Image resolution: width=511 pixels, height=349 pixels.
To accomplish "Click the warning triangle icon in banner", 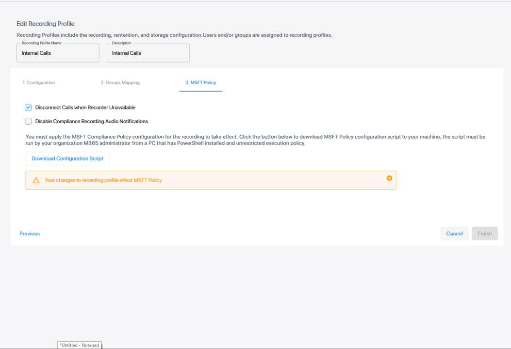I will point(36,180).
